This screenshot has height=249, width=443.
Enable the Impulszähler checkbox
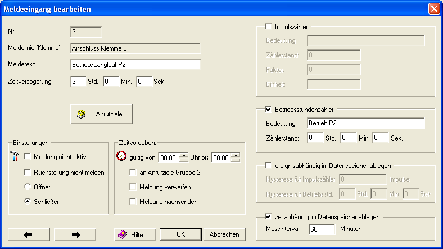coord(268,26)
